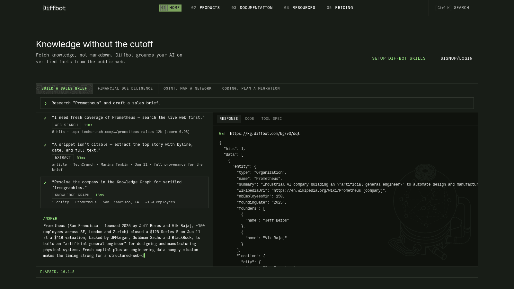This screenshot has width=514, height=289.
Task: Click the checkmark beside the live web search step
Action: pyautogui.click(x=45, y=118)
